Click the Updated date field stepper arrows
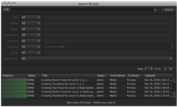This screenshot has width=177, height=107. 172,47
